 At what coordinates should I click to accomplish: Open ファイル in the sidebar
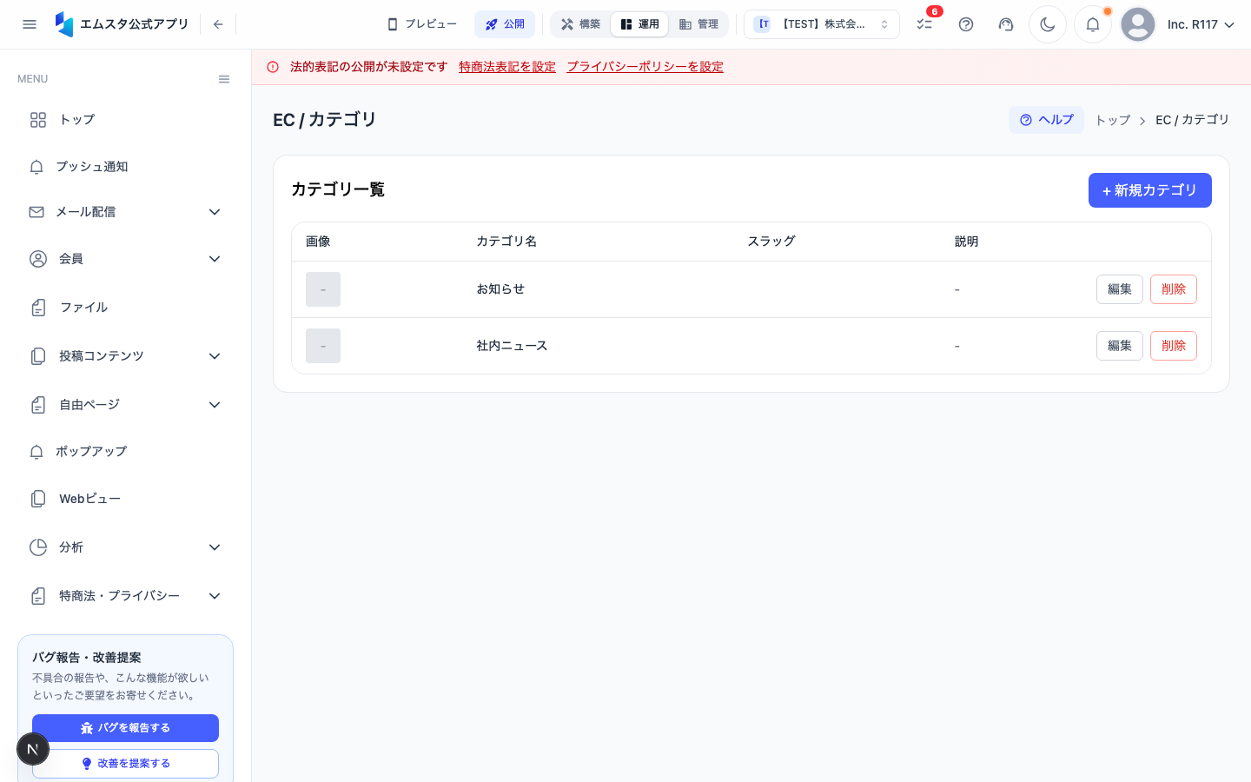pos(125,308)
